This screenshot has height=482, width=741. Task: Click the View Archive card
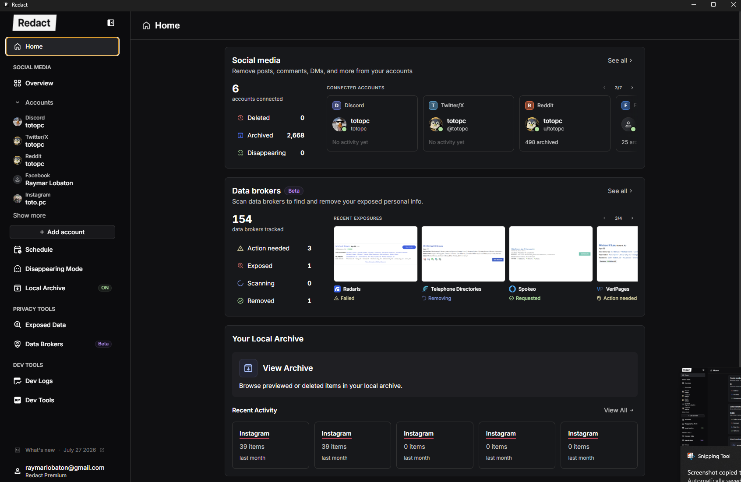435,375
